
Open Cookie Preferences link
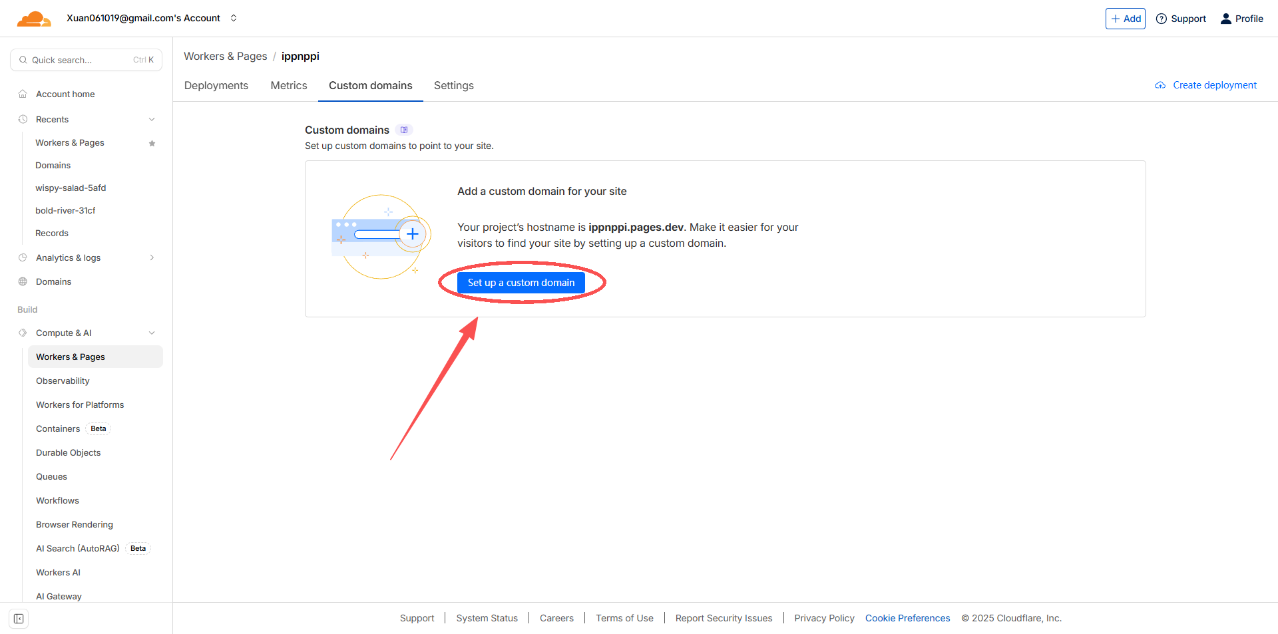pos(908,618)
